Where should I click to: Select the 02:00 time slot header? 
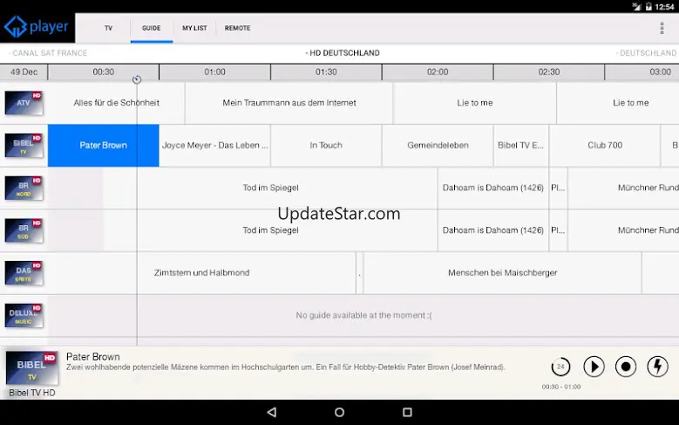coord(438,72)
